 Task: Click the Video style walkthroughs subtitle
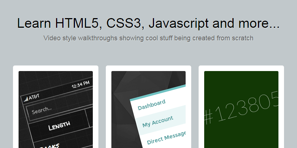click(148, 38)
